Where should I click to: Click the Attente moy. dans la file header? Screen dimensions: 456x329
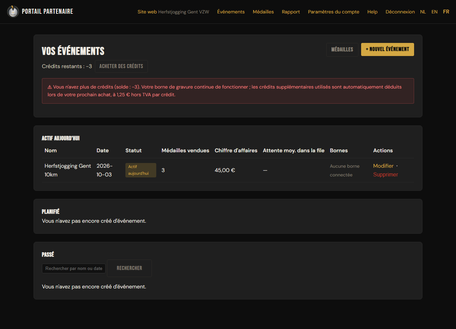click(294, 151)
